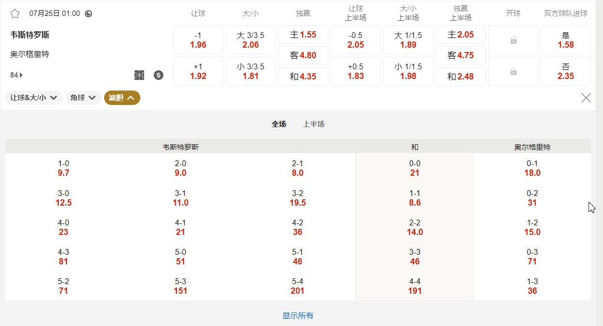This screenshot has width=603, height=326.
Task: Choose draw score 2-2 at 14.0
Action: 415,227
